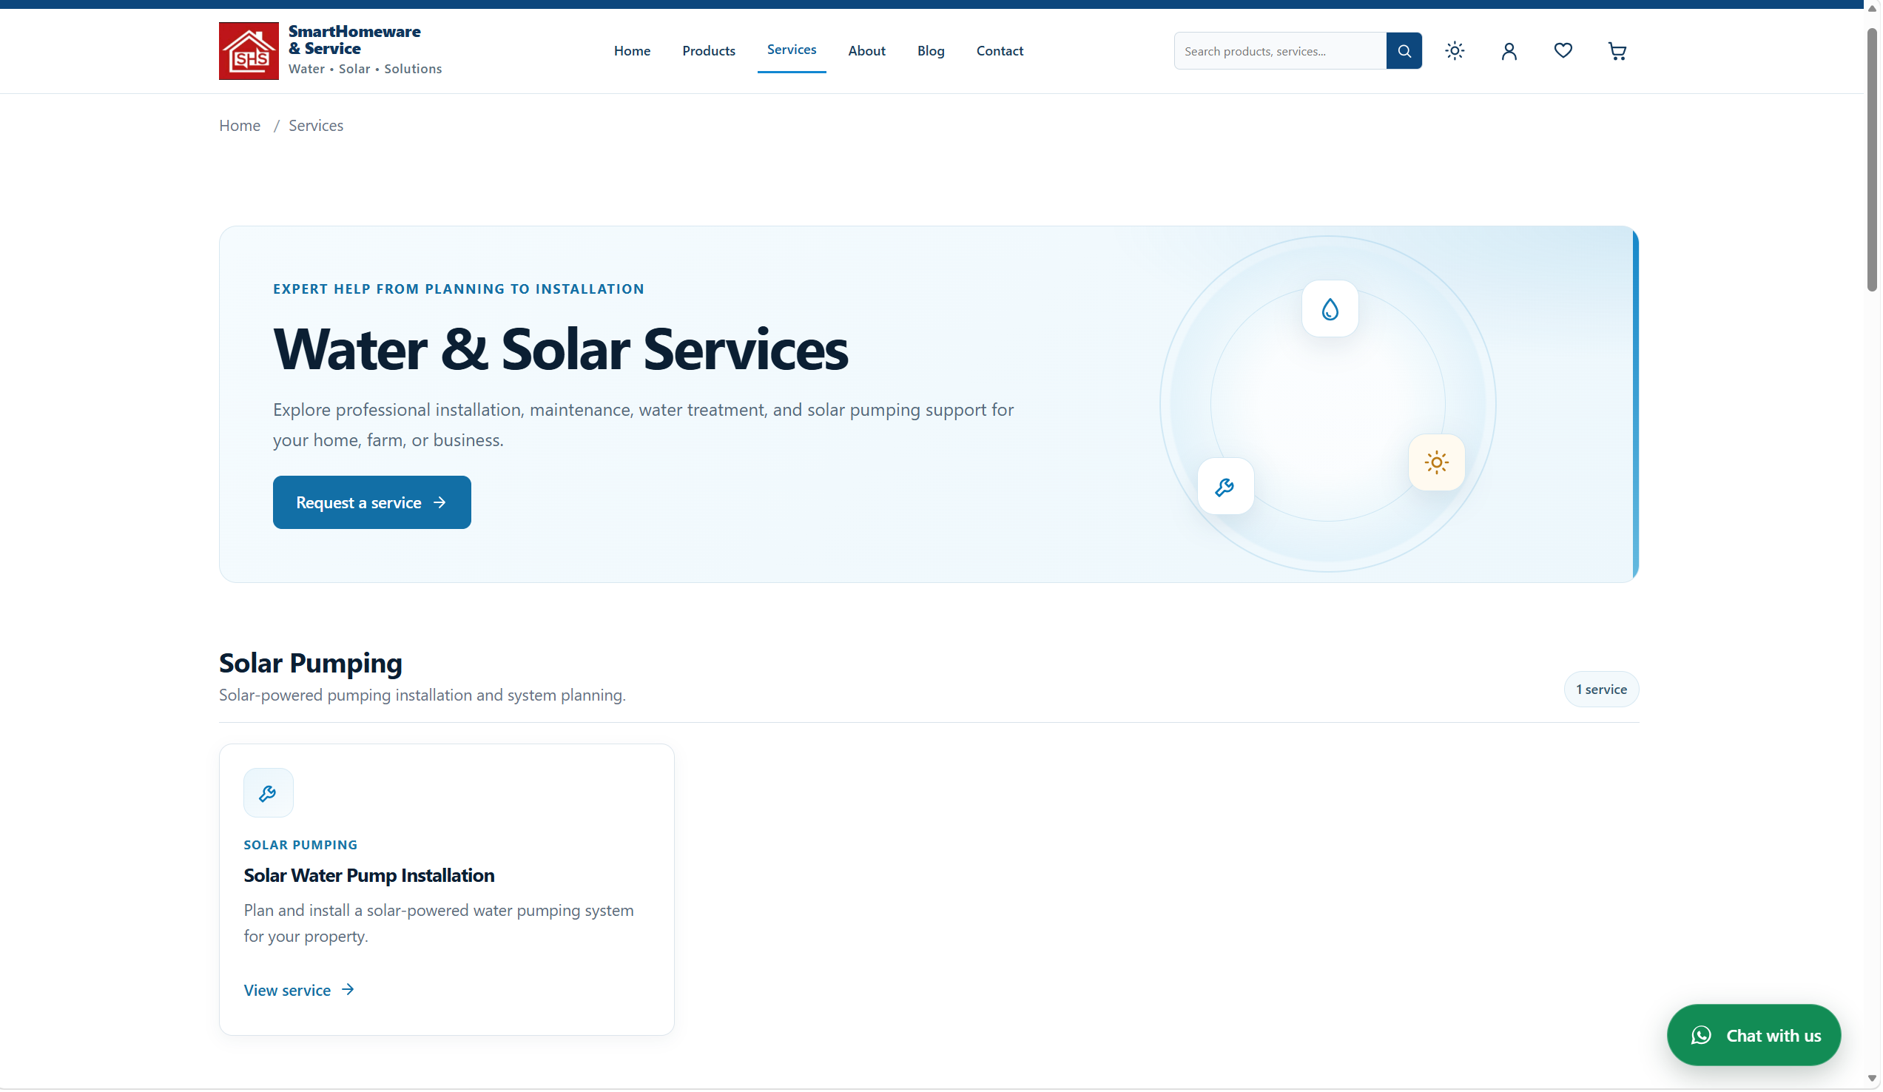This screenshot has height=1092, width=1883.
Task: Open the Contact nav item
Action: coord(1001,51)
